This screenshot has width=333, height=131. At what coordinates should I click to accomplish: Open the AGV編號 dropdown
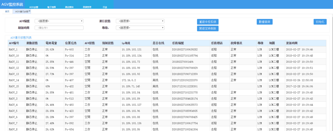[x=59, y=21]
